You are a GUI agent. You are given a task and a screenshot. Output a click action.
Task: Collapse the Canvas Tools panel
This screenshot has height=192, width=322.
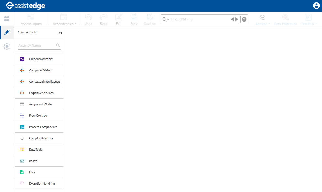coord(60,33)
